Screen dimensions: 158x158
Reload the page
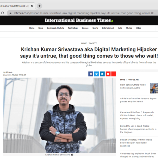[x=3, y=13]
